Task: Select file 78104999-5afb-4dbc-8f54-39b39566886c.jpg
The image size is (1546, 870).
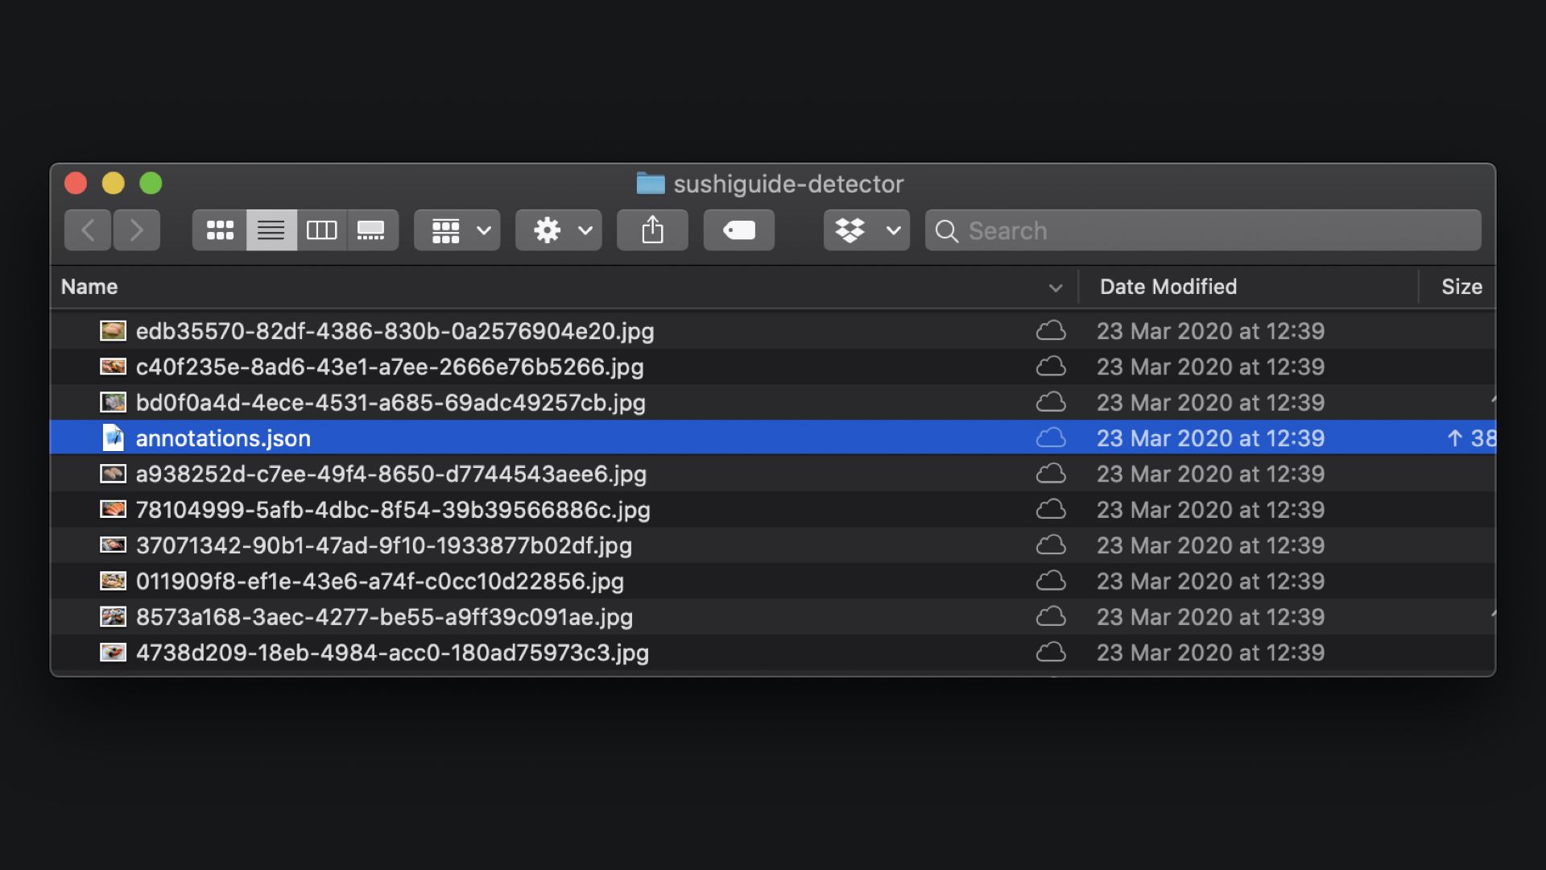Action: (x=393, y=510)
